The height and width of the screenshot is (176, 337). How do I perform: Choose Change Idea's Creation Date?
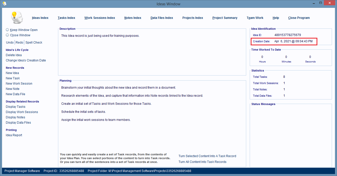26,60
